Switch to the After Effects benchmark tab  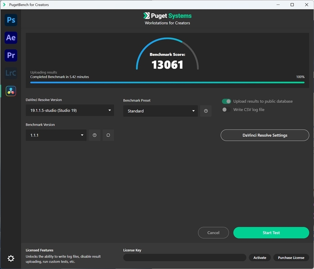coord(10,38)
